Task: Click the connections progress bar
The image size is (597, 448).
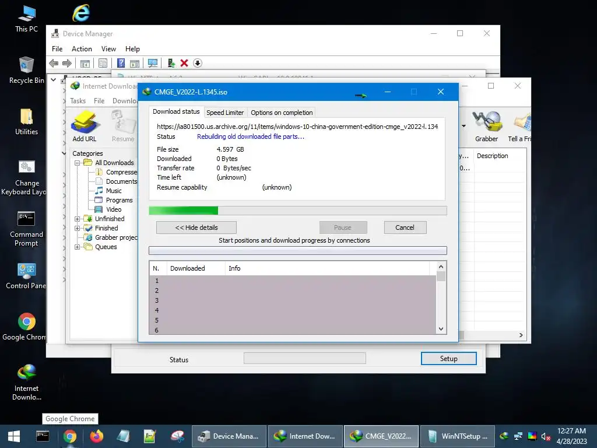Action: point(298,250)
